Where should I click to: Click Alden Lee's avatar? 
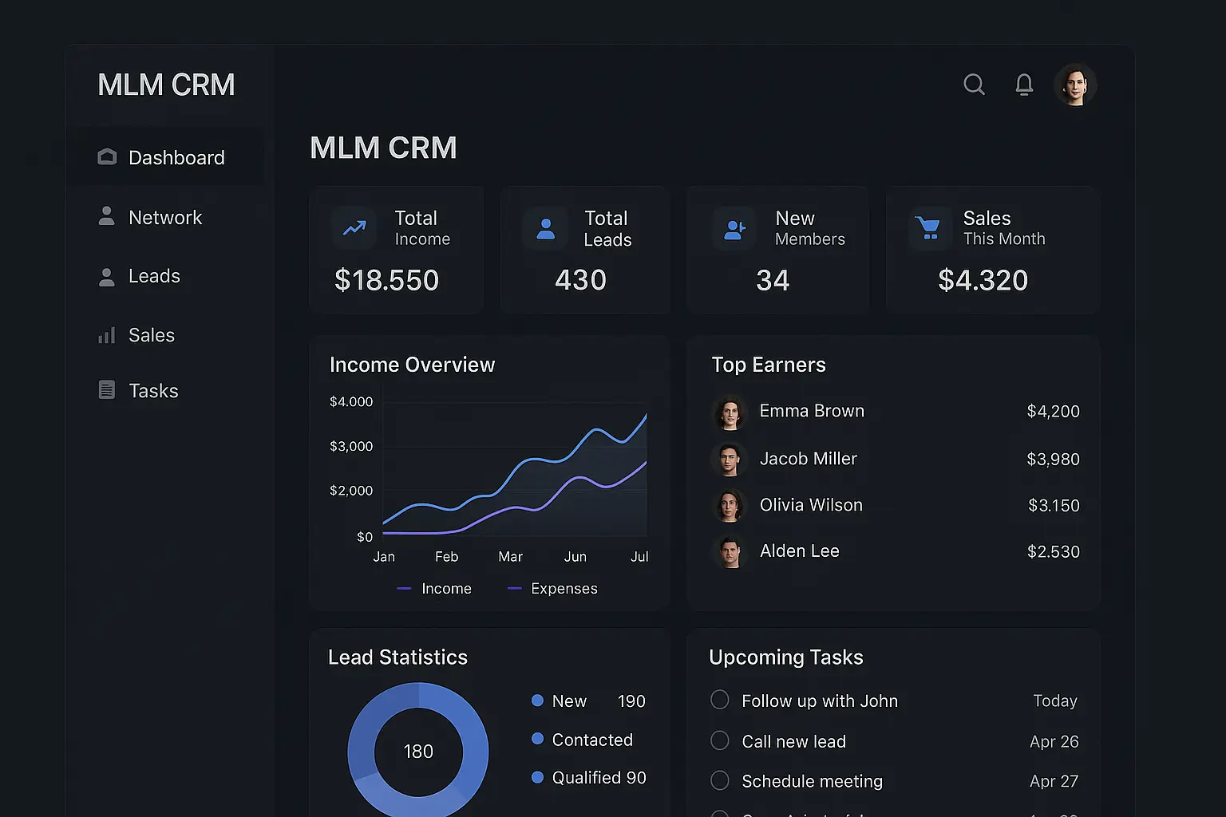click(729, 551)
